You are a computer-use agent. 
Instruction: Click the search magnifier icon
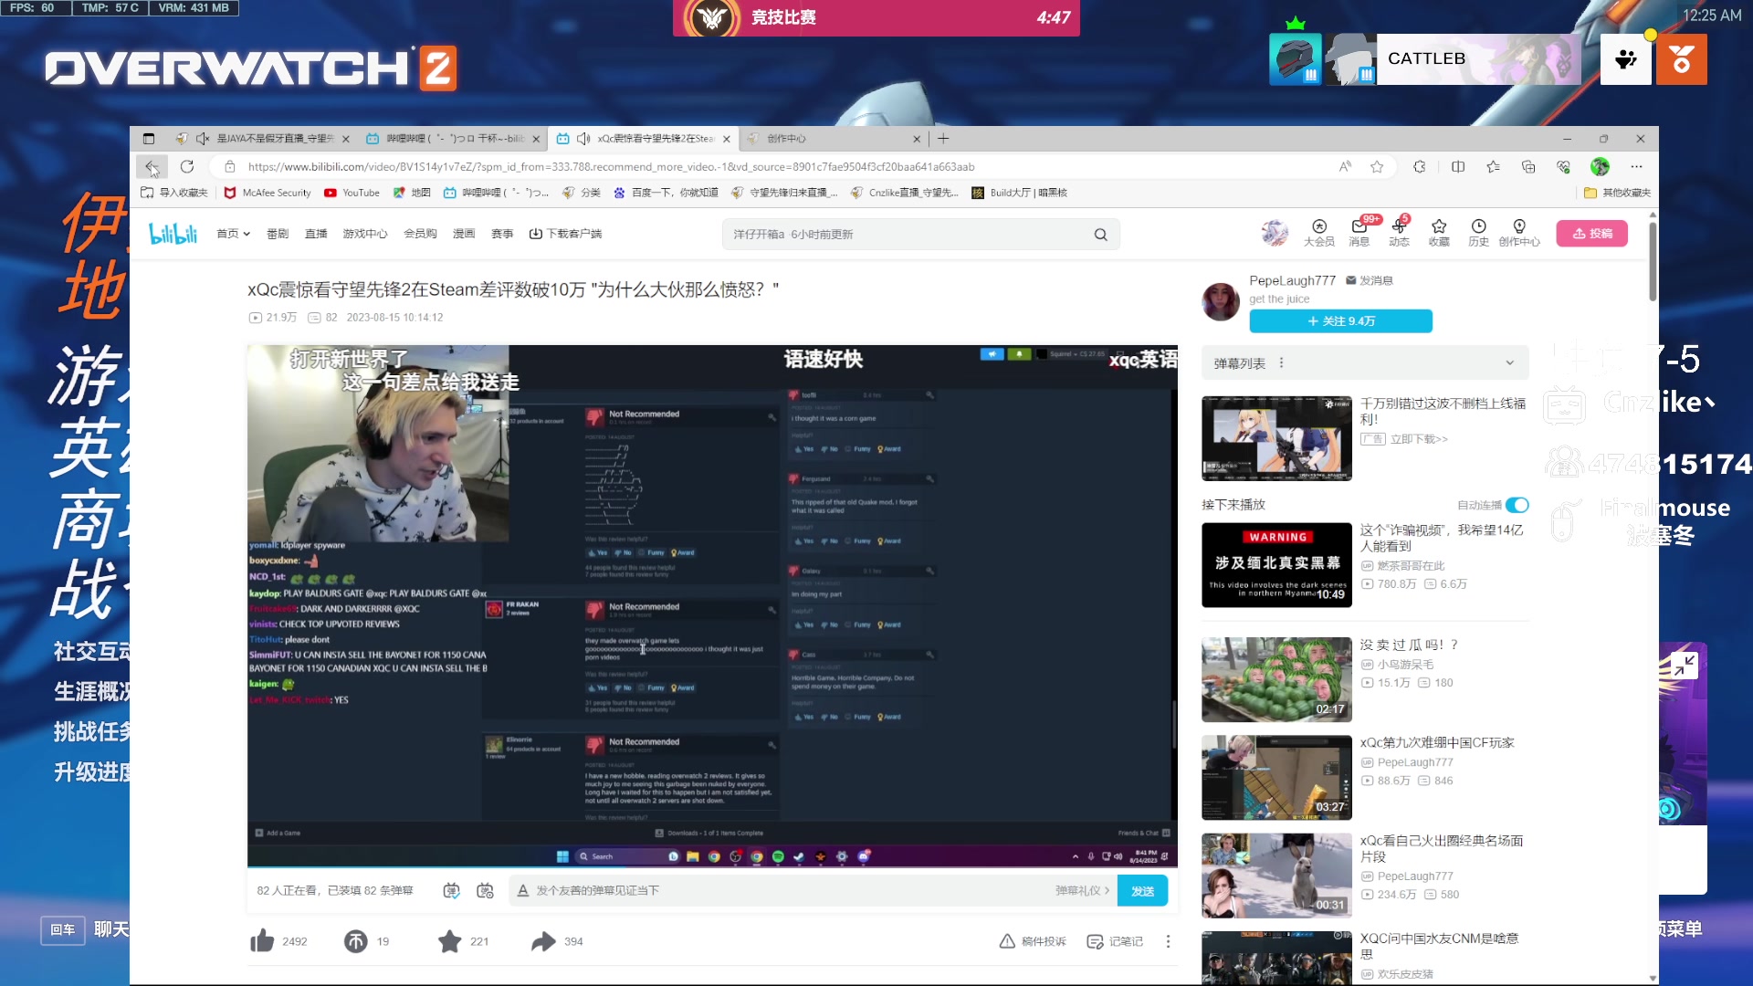(x=1100, y=235)
